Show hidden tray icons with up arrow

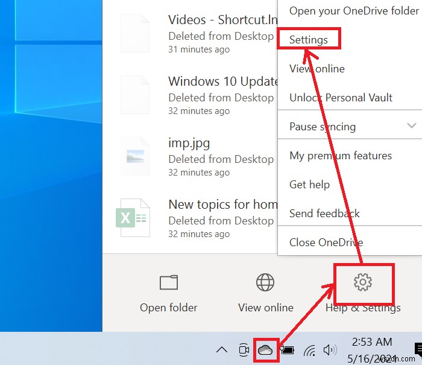[x=222, y=350]
